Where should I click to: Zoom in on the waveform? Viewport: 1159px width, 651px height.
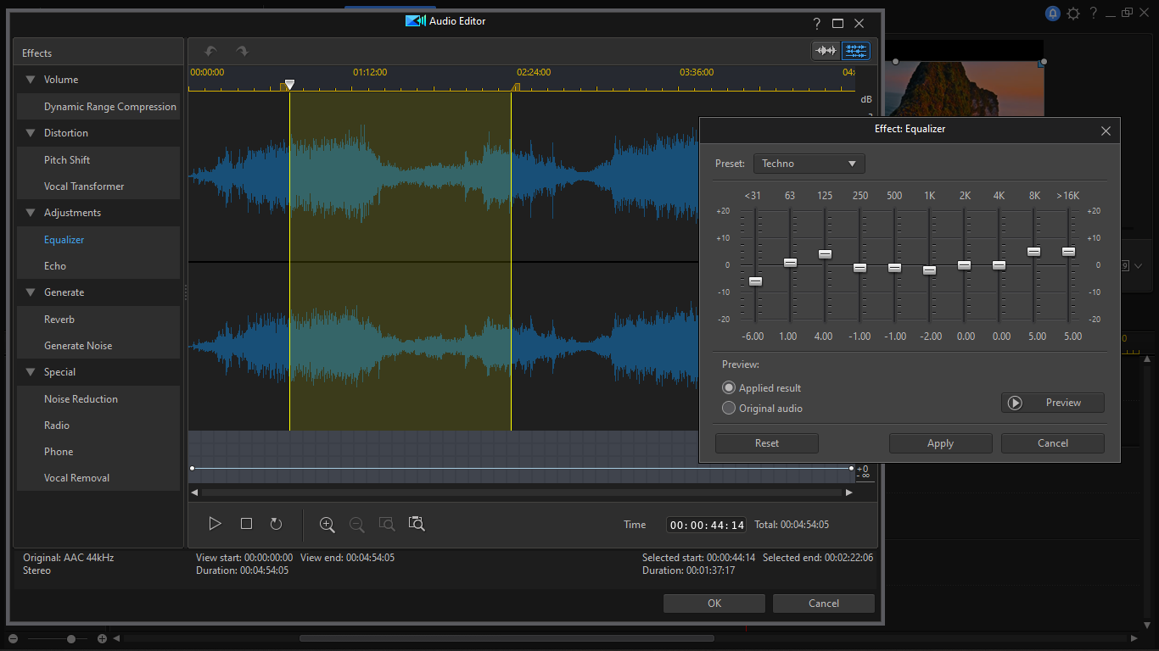pos(327,525)
